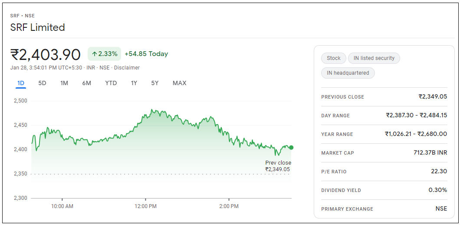
Task: Click the 10:00 AM x-axis label
Action: [x=62, y=206]
